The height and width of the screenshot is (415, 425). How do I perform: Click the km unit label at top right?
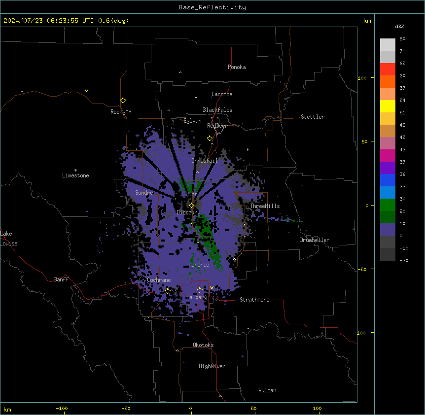[367, 21]
